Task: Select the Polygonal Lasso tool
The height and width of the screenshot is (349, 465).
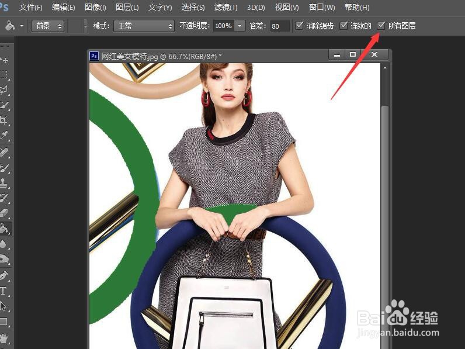Action: pyautogui.click(x=4, y=90)
